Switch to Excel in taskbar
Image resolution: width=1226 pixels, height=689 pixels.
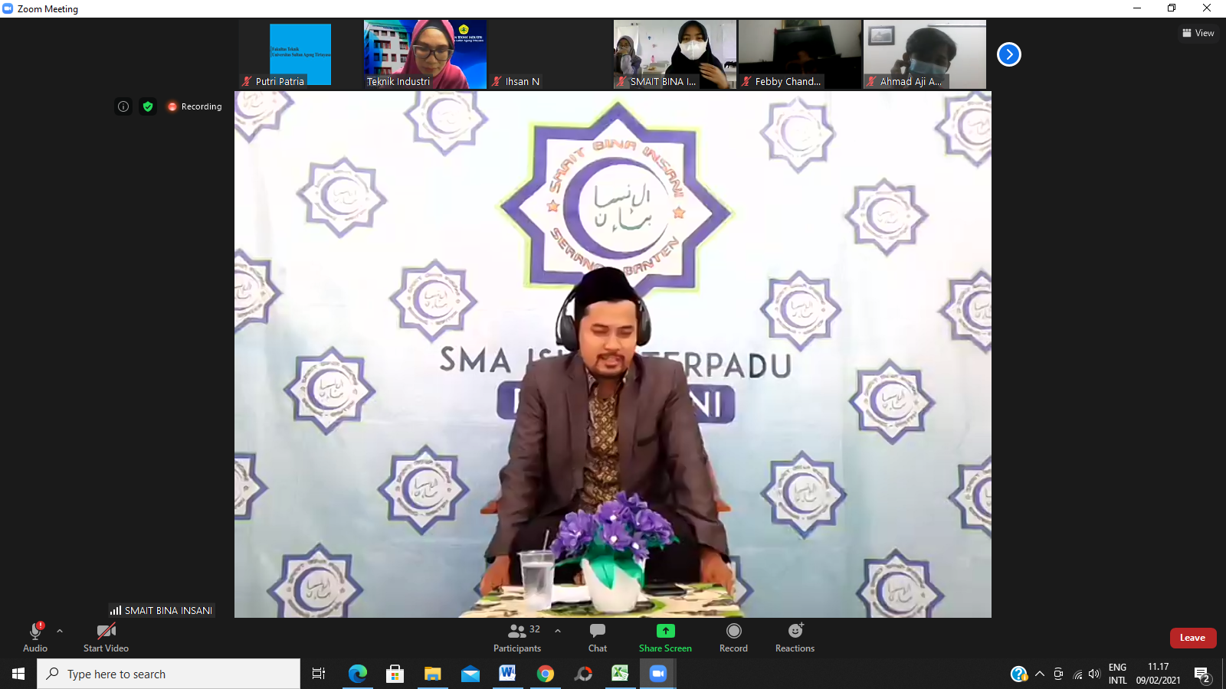point(620,674)
